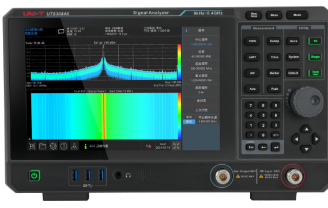328x208 pixels.
Task: Collapse frequency menu with back chevron
Action: click(x=187, y=31)
